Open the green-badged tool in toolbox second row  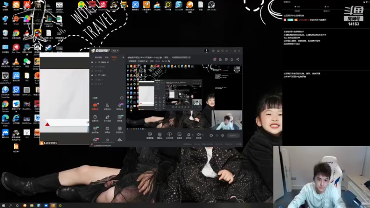point(120,118)
